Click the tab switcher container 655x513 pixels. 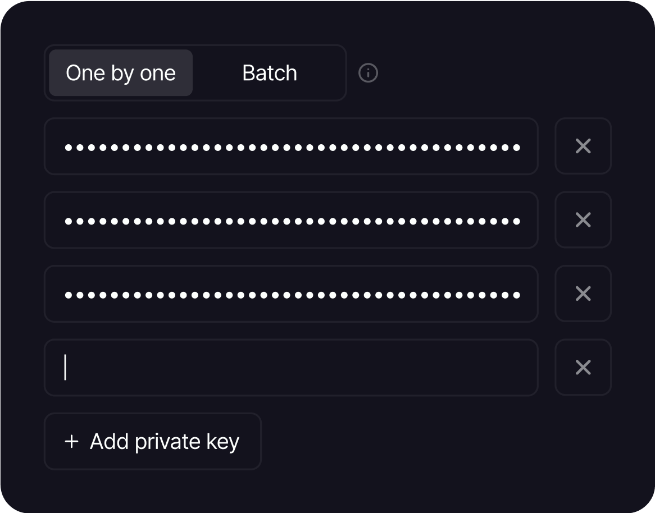click(195, 73)
